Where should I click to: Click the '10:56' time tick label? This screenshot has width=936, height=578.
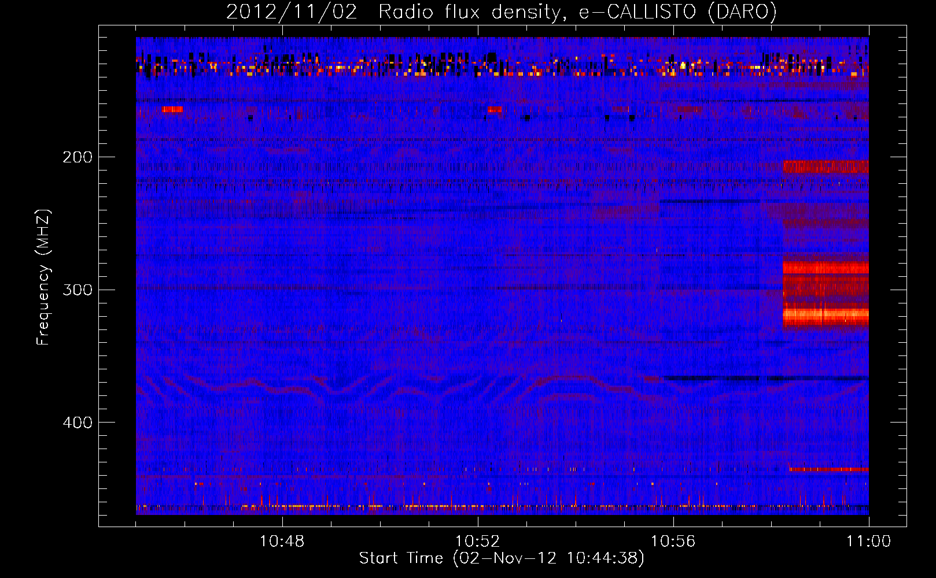[673, 542]
